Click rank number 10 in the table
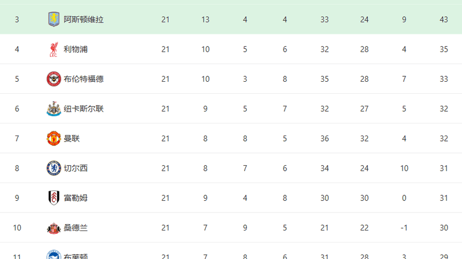Image resolution: width=462 pixels, height=259 pixels. pos(17,227)
